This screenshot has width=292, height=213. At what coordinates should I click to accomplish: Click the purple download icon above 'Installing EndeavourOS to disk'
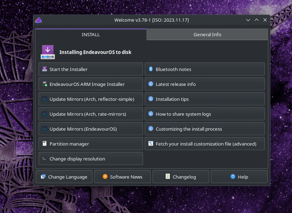(48, 52)
